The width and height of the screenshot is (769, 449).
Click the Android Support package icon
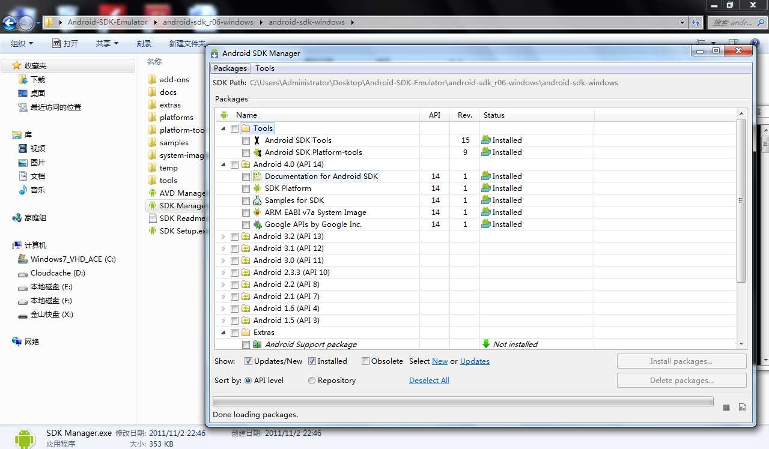257,345
